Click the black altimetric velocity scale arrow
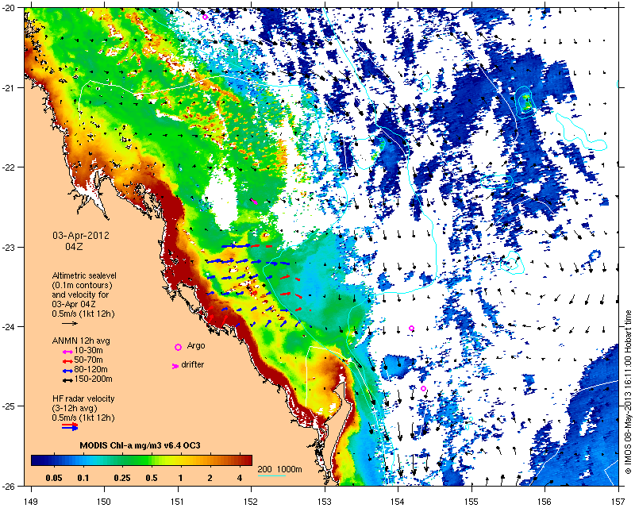The height and width of the screenshot is (508, 635). 70,323
